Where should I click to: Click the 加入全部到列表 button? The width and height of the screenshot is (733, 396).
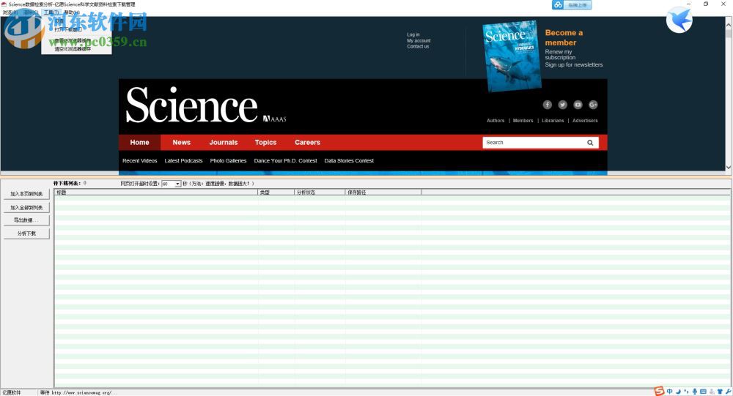pyautogui.click(x=26, y=207)
